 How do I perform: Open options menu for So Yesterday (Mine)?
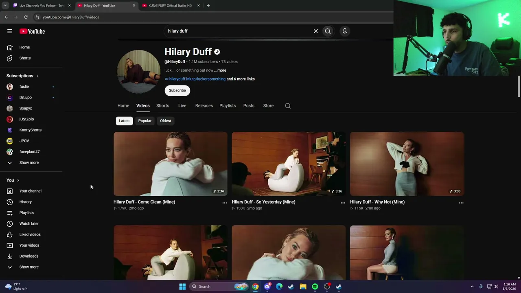[x=343, y=203]
